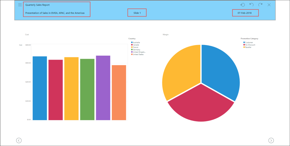
Task: Click the redo arrow icon
Action: (260, 5)
